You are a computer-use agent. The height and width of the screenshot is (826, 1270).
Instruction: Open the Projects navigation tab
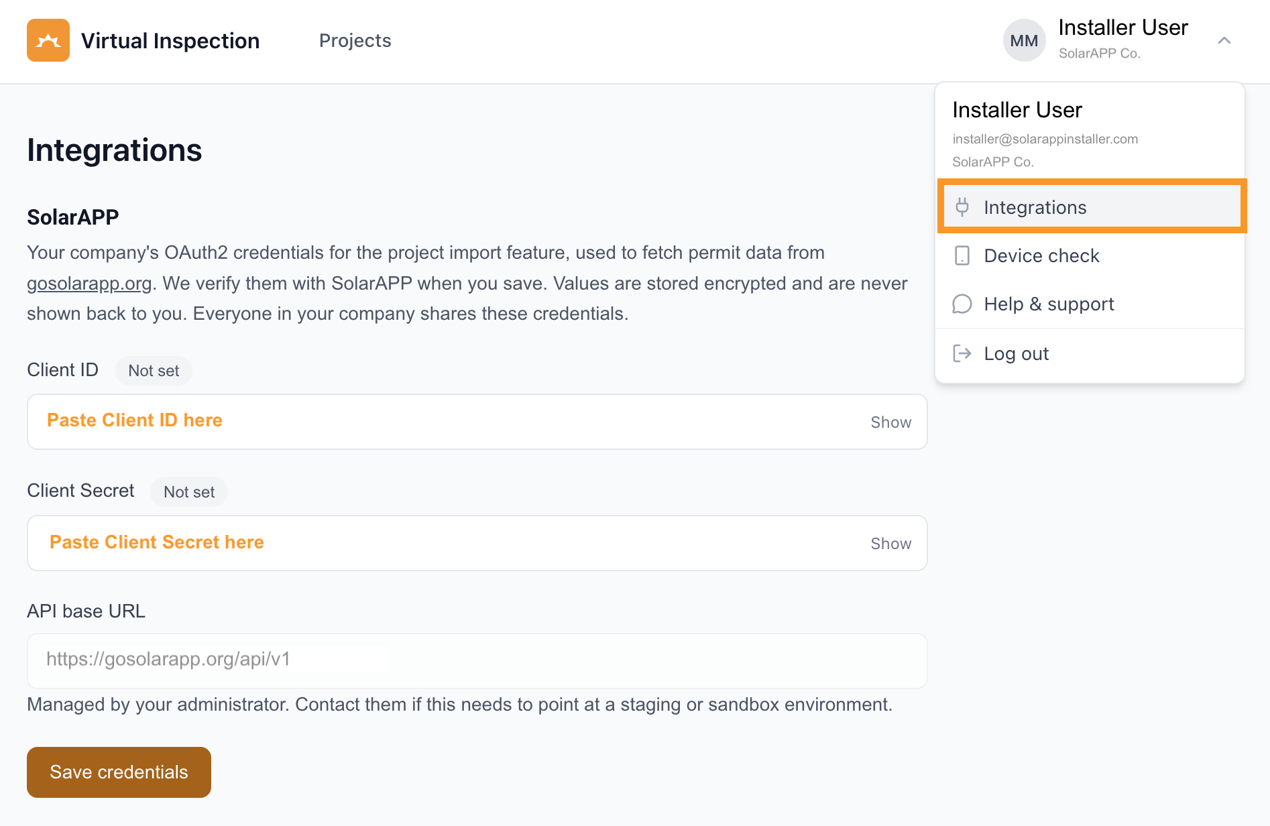(355, 40)
